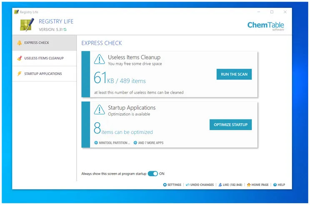This screenshot has height=205, width=310.
Task: Close the Registry Life window
Action: pyautogui.click(x=285, y=12)
